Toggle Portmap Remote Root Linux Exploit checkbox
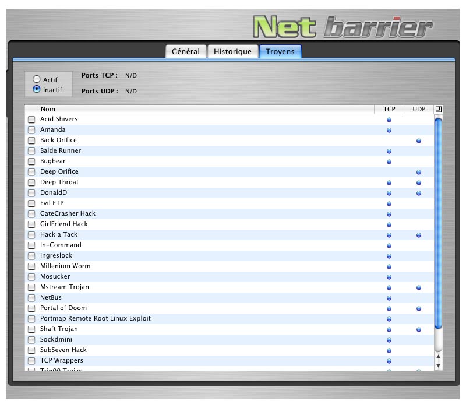 point(31,319)
